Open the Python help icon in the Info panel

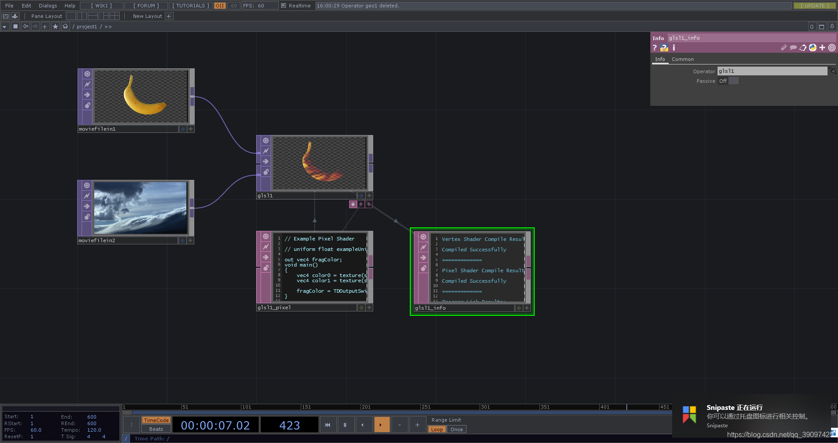(x=664, y=47)
